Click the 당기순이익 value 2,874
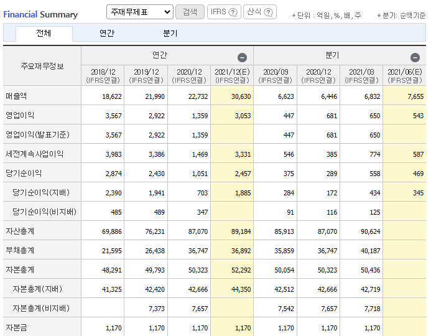The height and width of the screenshot is (336, 431). click(114, 174)
